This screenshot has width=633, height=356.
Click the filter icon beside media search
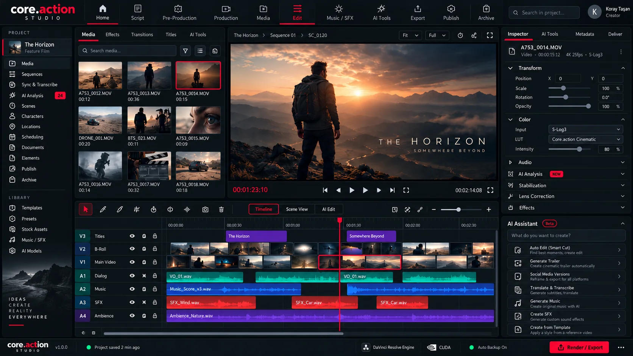pos(185,51)
